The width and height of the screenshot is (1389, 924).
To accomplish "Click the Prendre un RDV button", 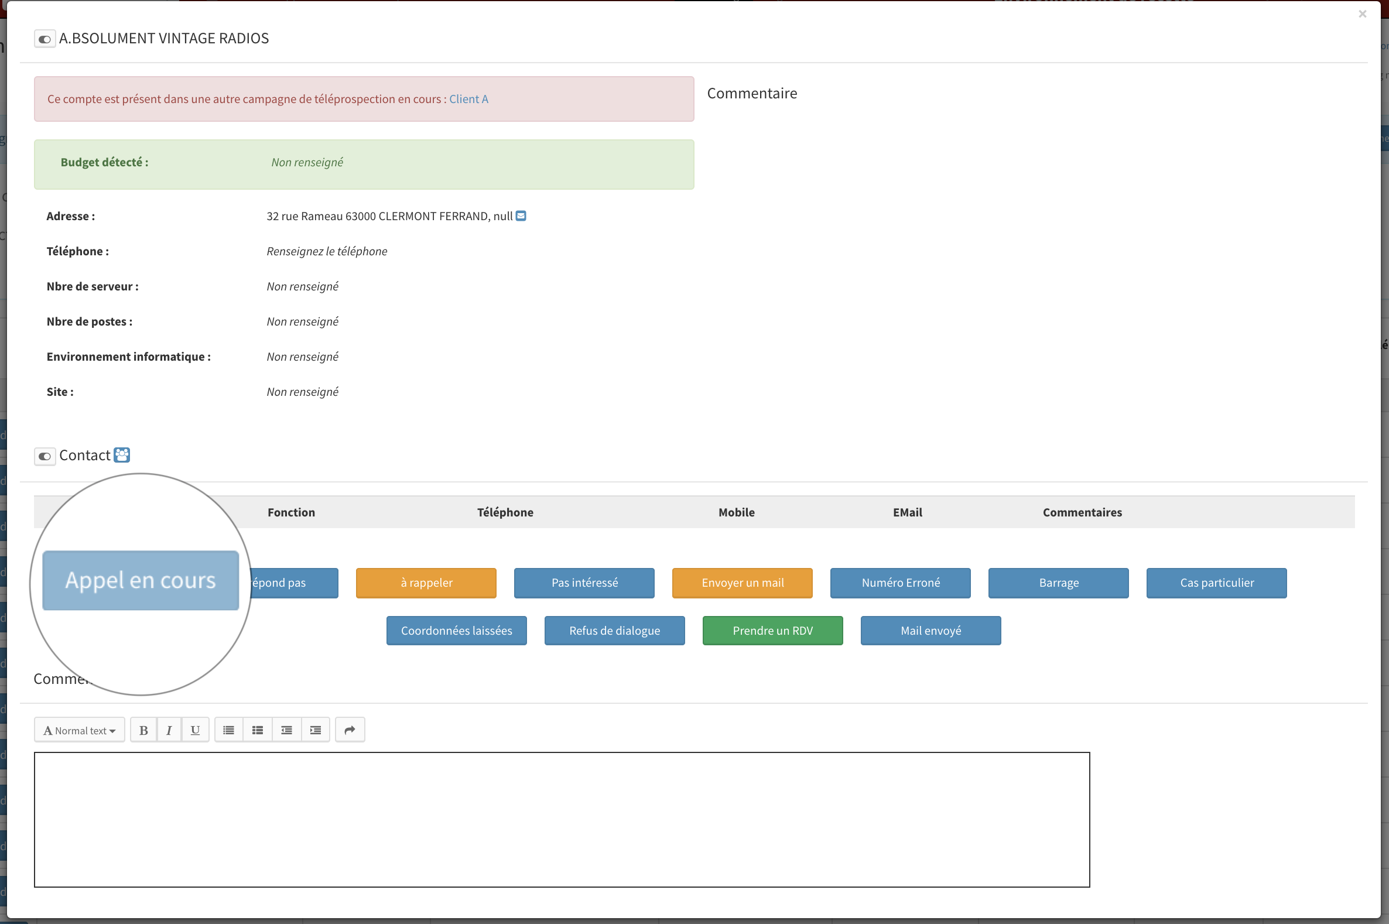I will [x=772, y=631].
